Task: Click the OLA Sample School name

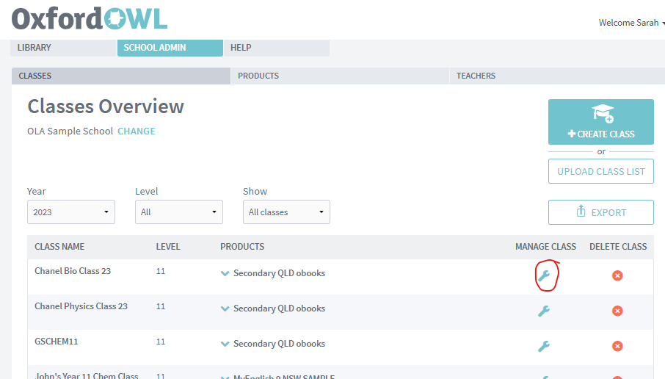Action: click(70, 131)
